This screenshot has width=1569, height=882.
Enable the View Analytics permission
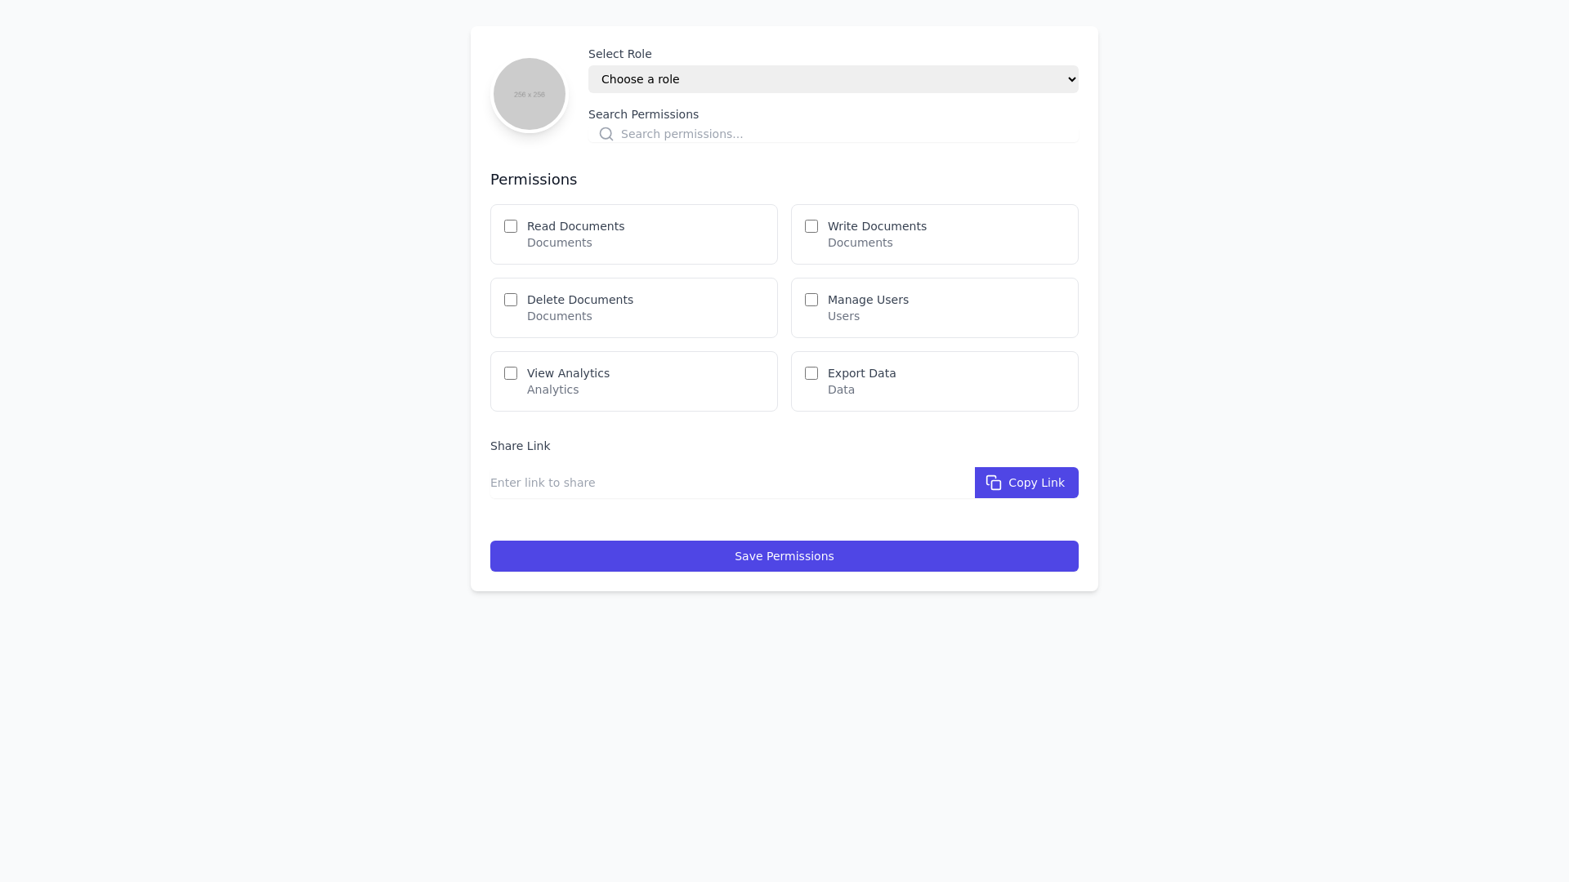click(x=510, y=373)
